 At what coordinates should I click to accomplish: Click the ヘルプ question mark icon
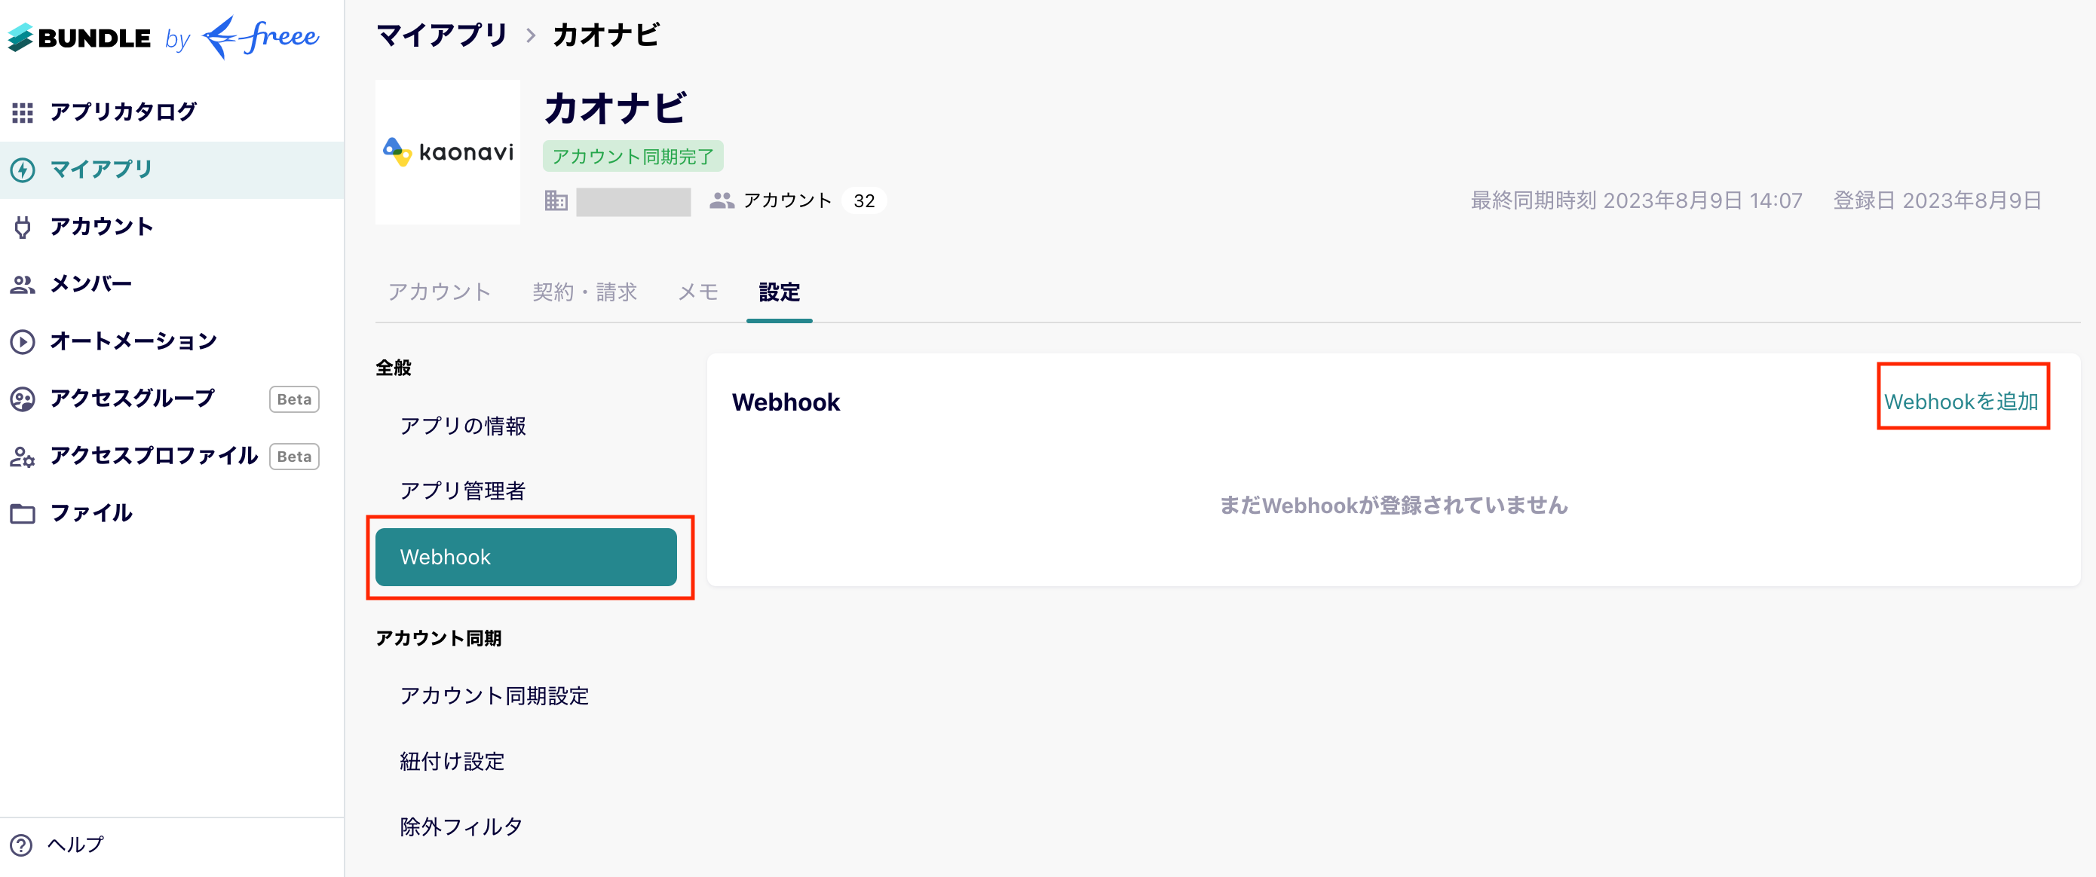[x=21, y=845]
